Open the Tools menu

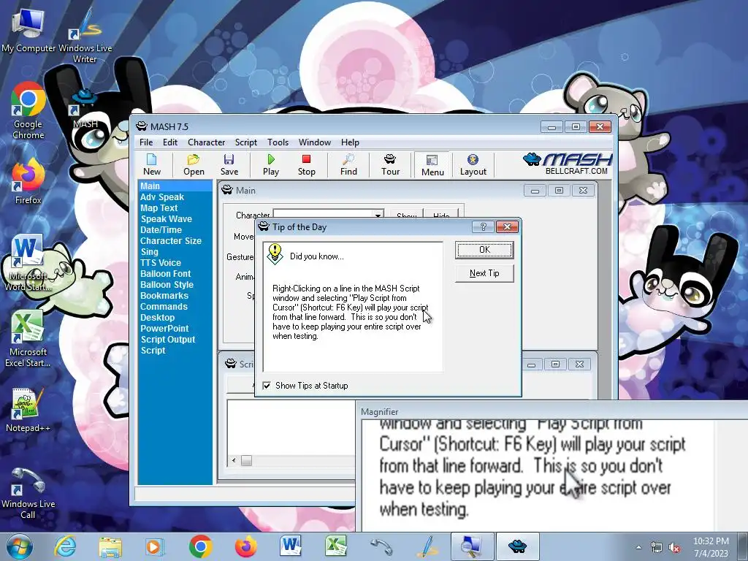pos(278,142)
